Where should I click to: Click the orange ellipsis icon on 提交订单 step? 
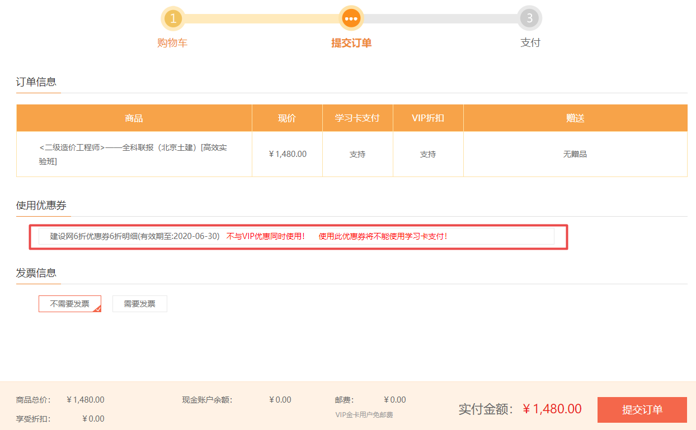click(351, 18)
